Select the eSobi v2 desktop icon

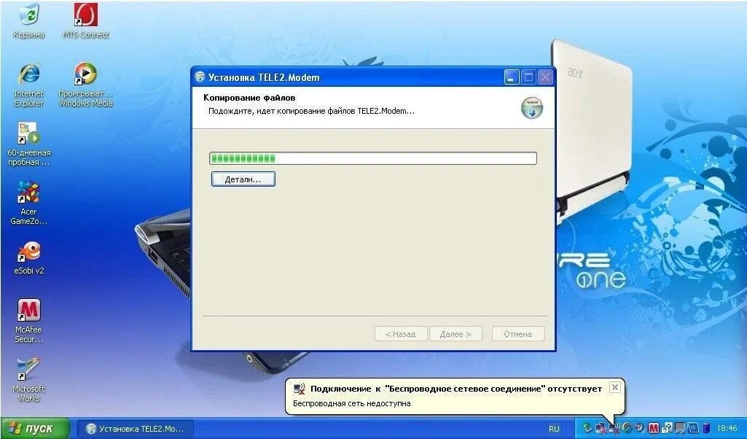(x=29, y=258)
